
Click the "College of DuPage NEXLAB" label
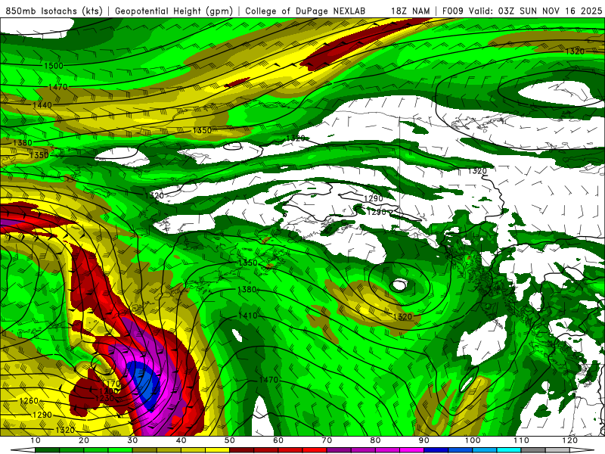(x=305, y=11)
